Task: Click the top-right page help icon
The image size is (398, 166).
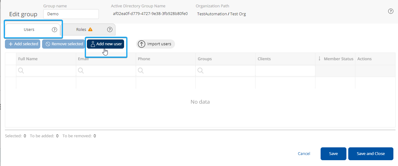Action: click(391, 11)
